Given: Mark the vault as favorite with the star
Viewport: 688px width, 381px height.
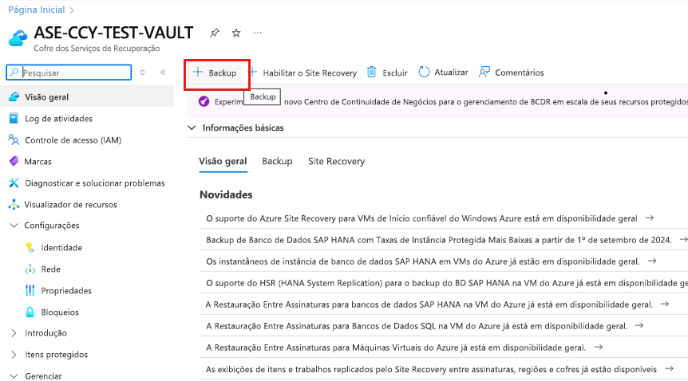Looking at the screenshot, I should coord(236,33).
